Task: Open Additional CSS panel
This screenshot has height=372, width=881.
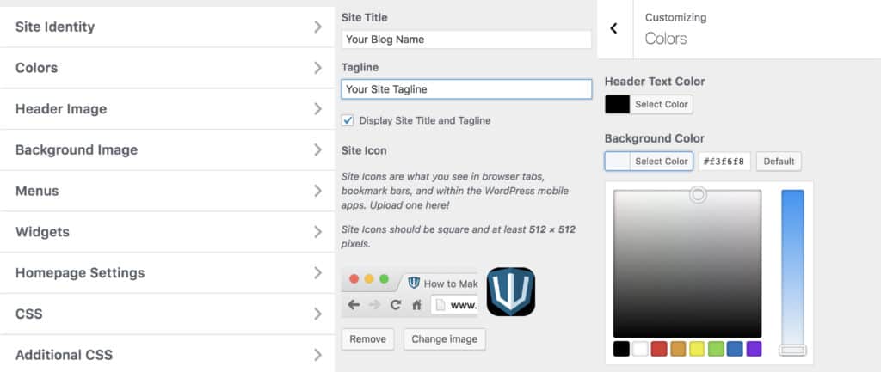Action: point(168,354)
